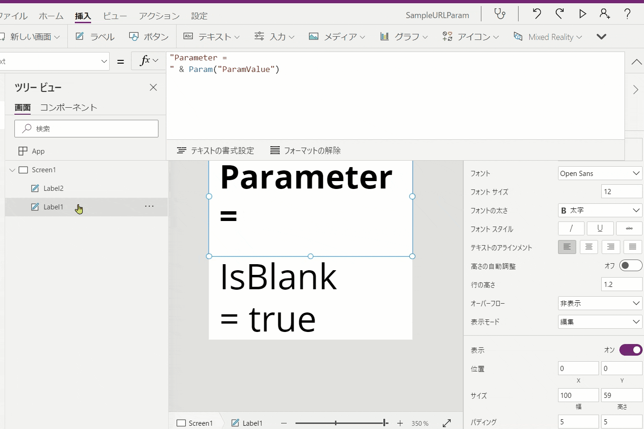Zoom out with the minus button

point(284,423)
